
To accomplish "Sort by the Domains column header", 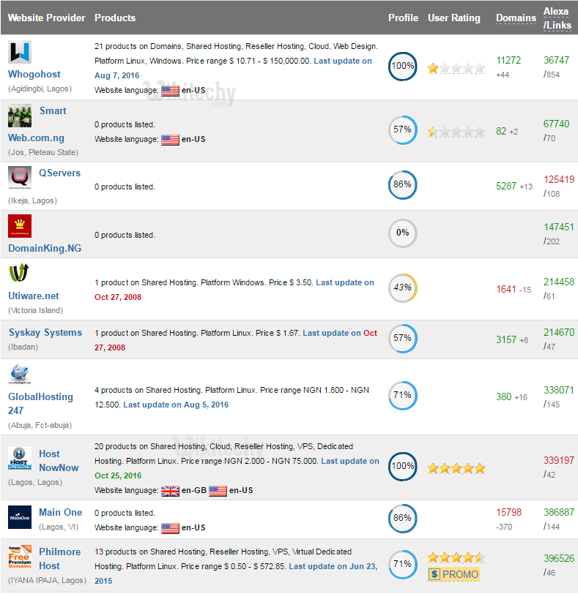I will click(516, 18).
